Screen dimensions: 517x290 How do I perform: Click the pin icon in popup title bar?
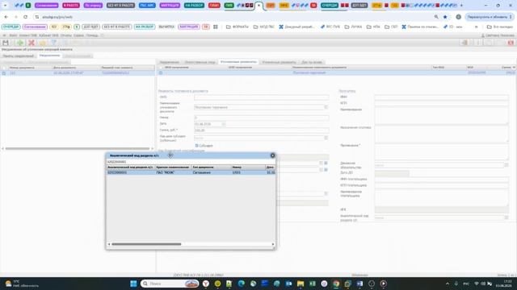pyautogui.click(x=170, y=155)
